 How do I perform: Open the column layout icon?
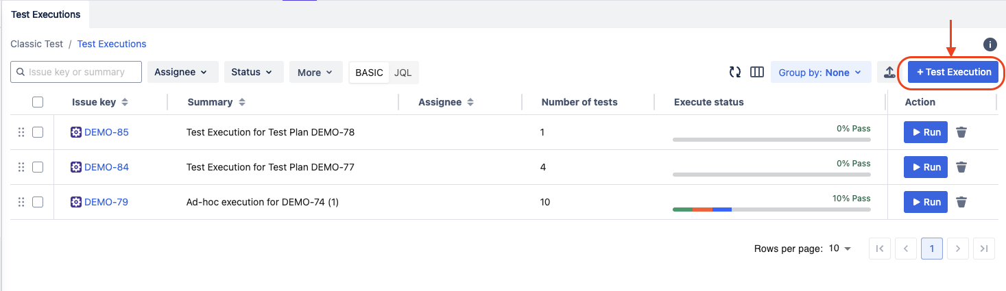(x=757, y=73)
